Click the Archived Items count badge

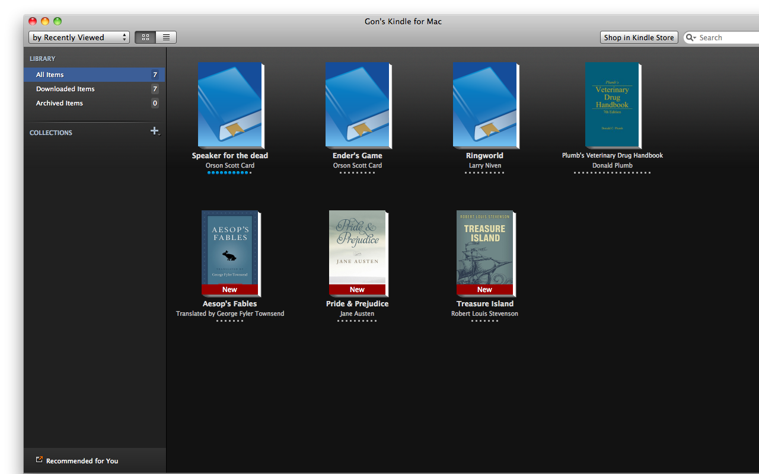pyautogui.click(x=155, y=103)
